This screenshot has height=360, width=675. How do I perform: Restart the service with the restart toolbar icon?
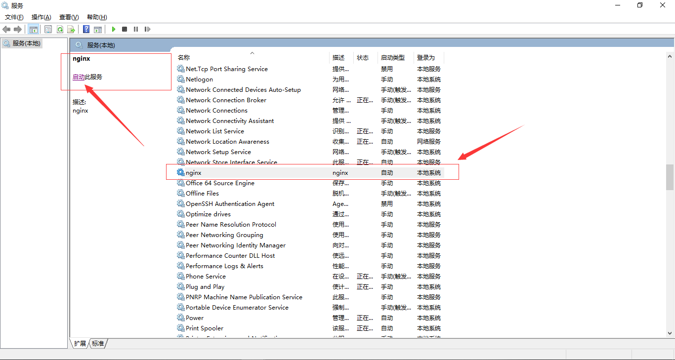(x=147, y=29)
